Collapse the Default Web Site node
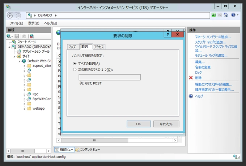This screenshot has width=246, height=166. click(x=20, y=61)
